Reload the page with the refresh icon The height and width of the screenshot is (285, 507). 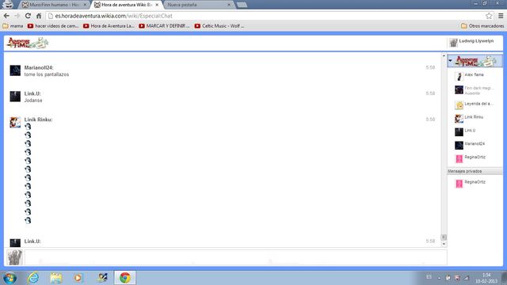point(28,16)
